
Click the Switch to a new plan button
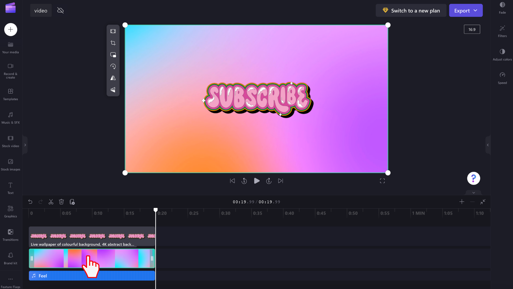coord(411,11)
